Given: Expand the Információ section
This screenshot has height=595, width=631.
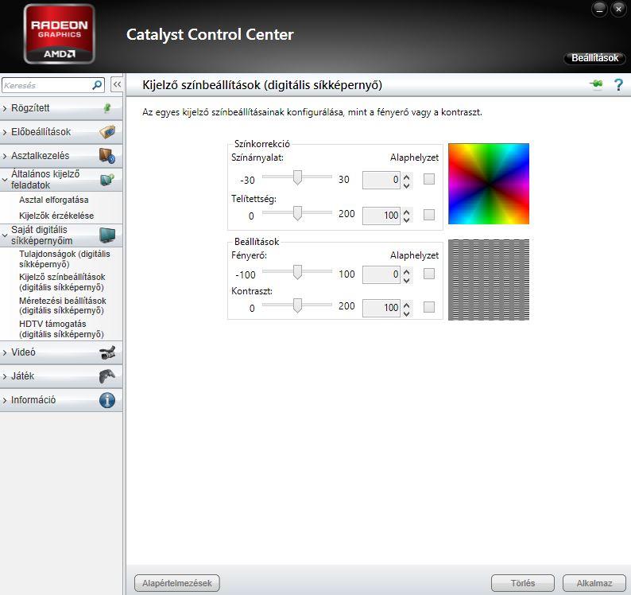Looking at the screenshot, I should pyautogui.click(x=5, y=400).
